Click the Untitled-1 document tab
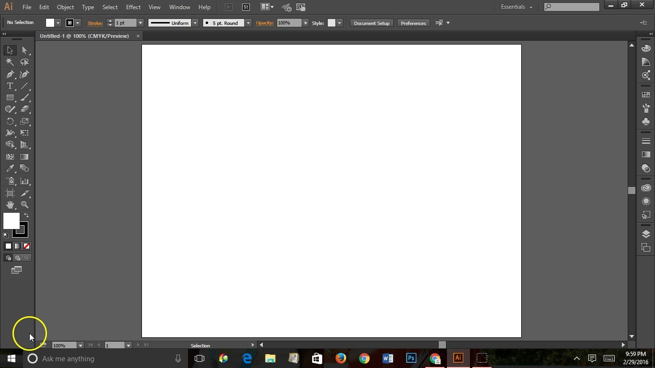The image size is (655, 368). pyautogui.click(x=84, y=36)
